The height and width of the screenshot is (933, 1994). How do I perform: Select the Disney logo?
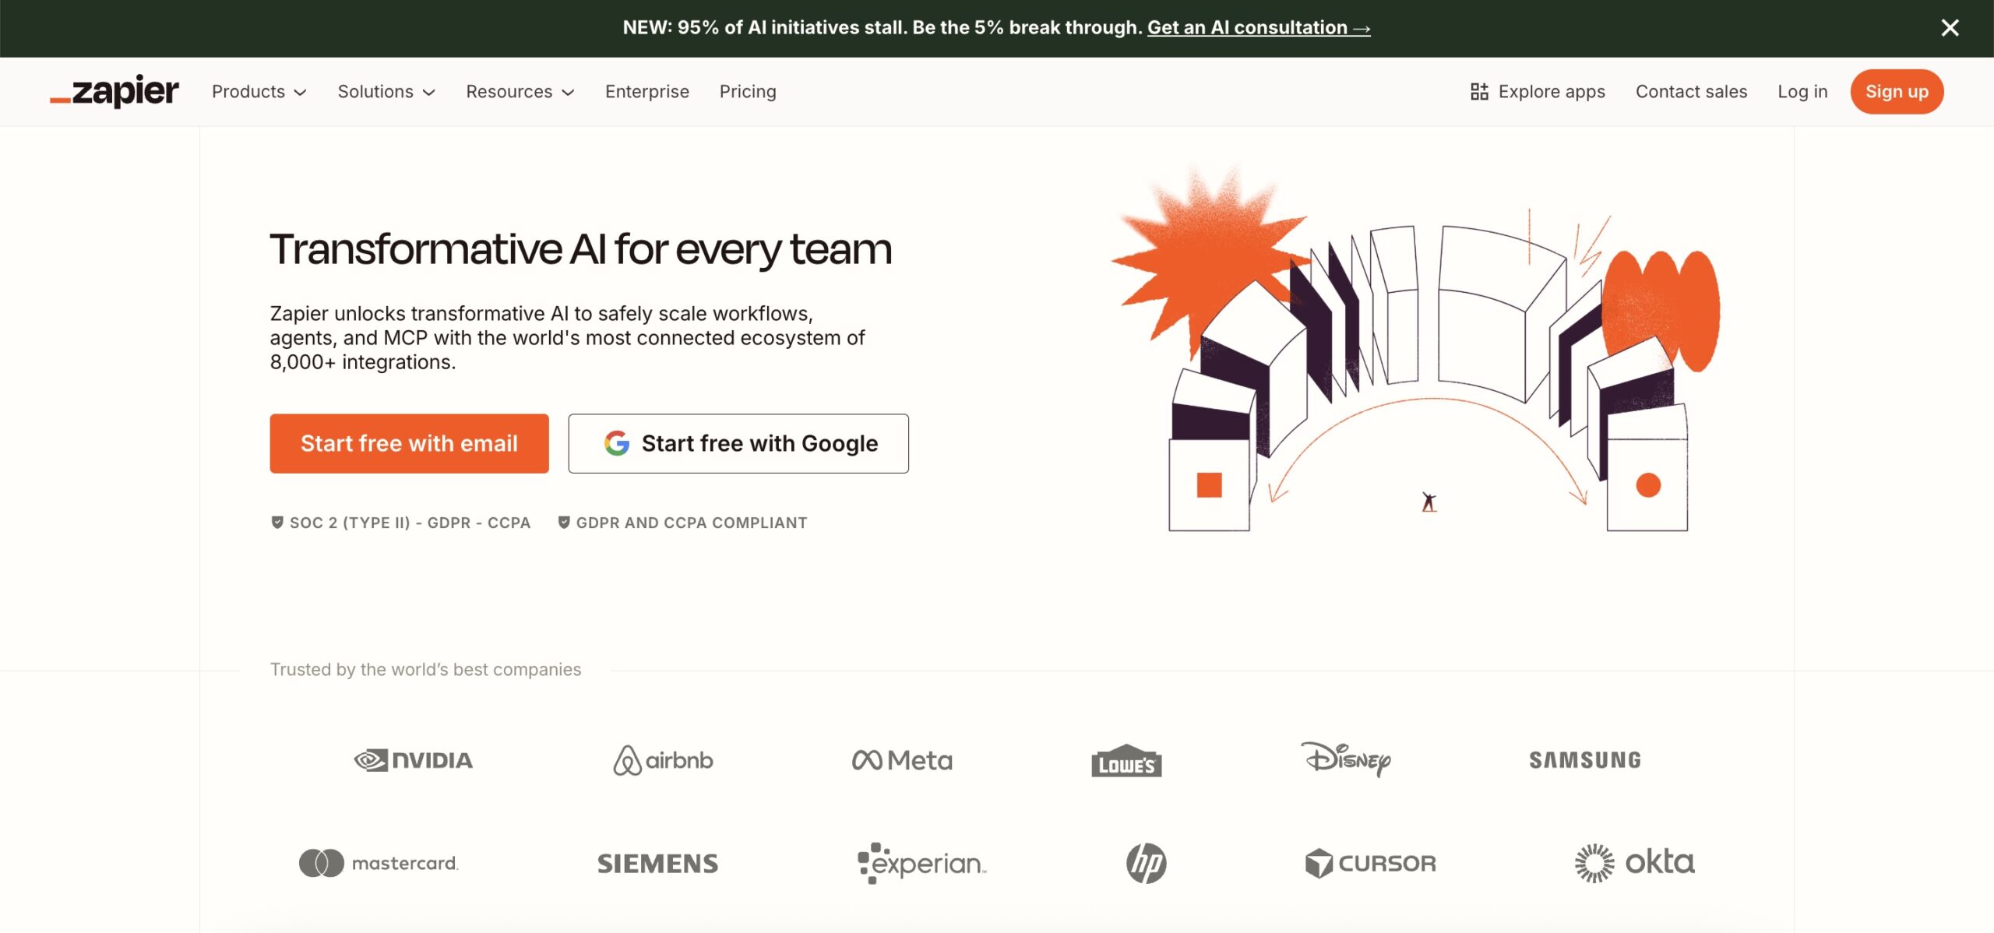coord(1347,760)
